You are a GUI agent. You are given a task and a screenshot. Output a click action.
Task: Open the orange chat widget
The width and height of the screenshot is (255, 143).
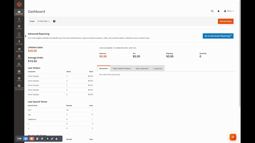point(233,137)
